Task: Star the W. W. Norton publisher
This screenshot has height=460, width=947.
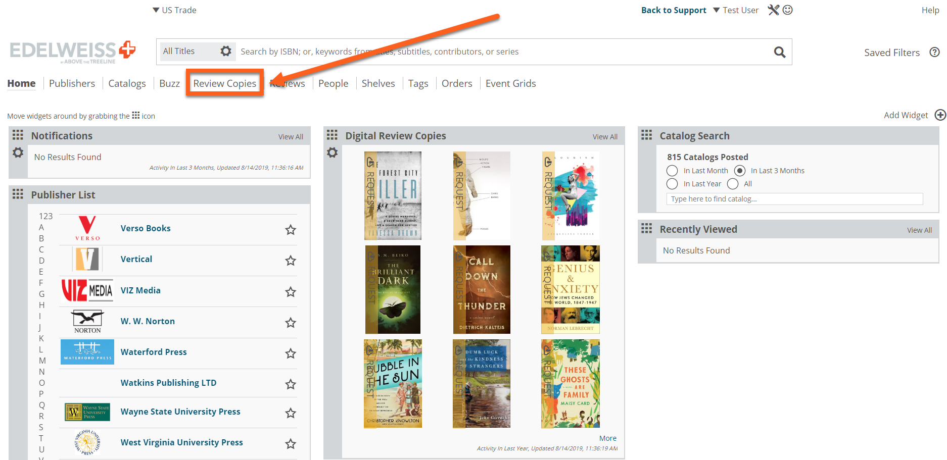Action: 291,323
